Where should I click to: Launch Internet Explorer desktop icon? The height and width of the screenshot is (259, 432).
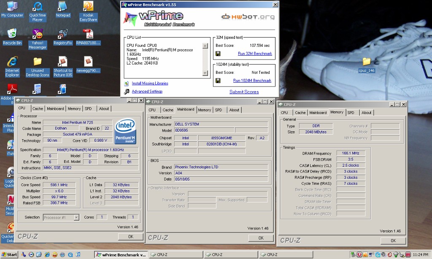pos(12,66)
